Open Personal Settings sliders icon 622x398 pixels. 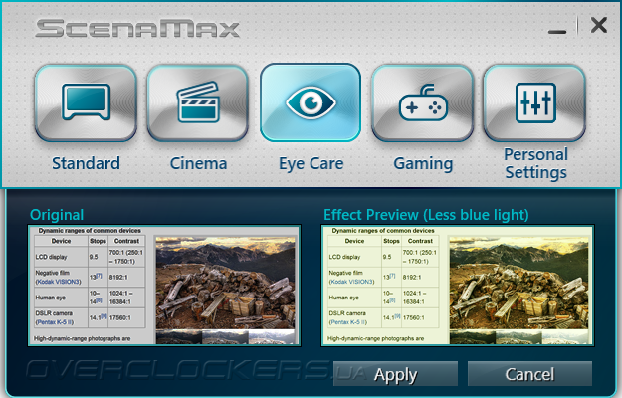[534, 103]
